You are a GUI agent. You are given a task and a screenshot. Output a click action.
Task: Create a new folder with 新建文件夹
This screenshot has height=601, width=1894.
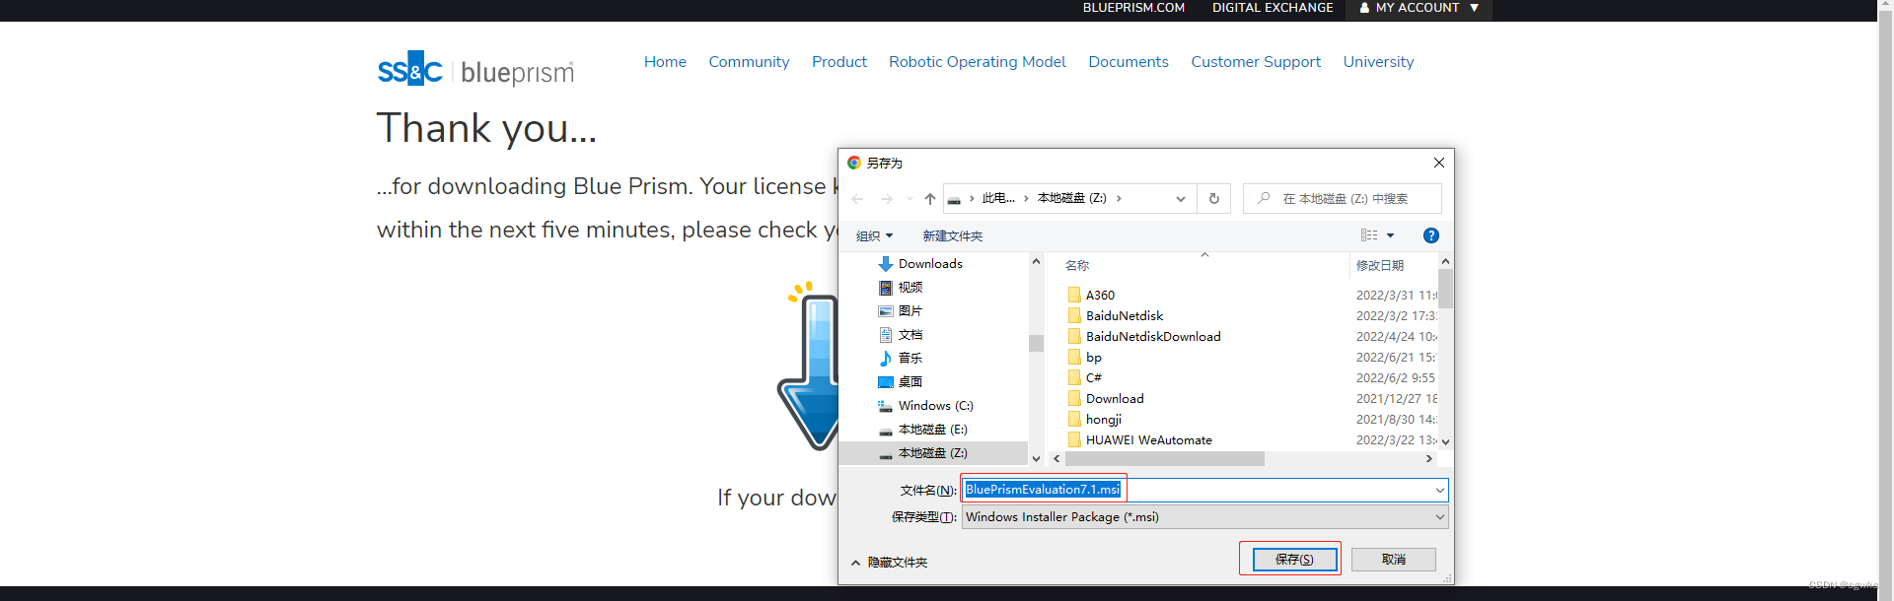tap(953, 235)
